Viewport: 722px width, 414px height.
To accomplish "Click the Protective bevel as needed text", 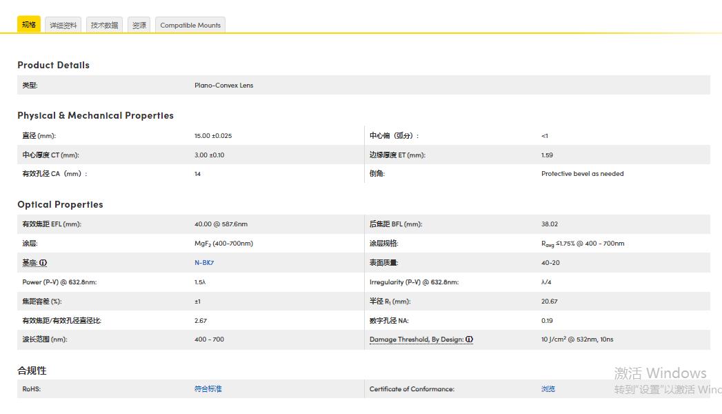I will point(582,174).
